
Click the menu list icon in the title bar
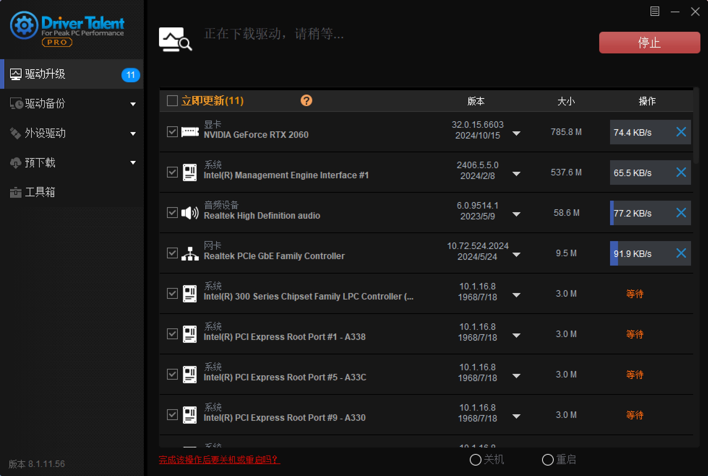654,12
